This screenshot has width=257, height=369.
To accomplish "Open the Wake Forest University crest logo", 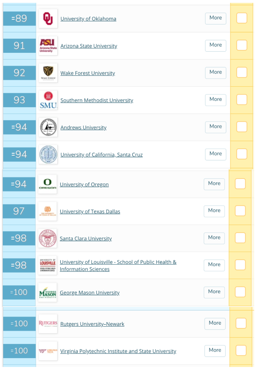I will [48, 73].
